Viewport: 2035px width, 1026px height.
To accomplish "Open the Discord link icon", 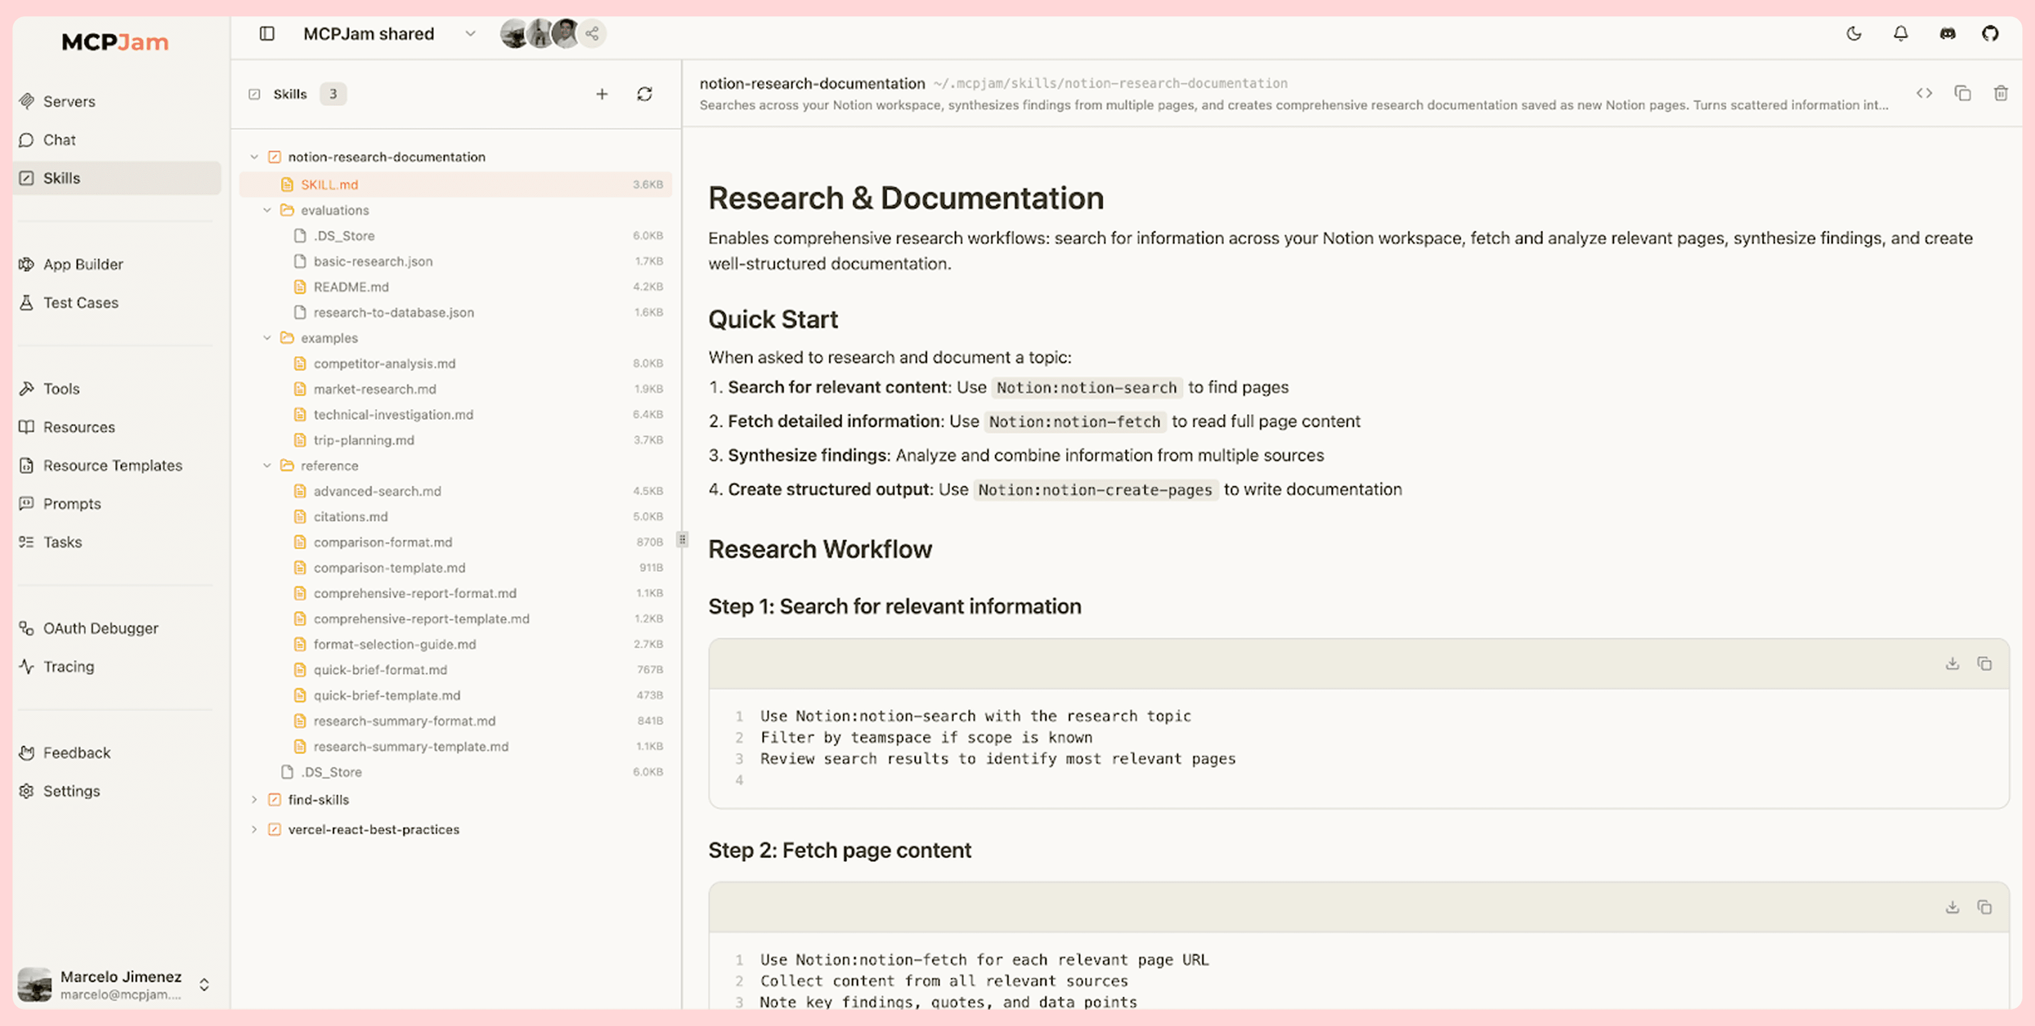I will click(x=1948, y=34).
